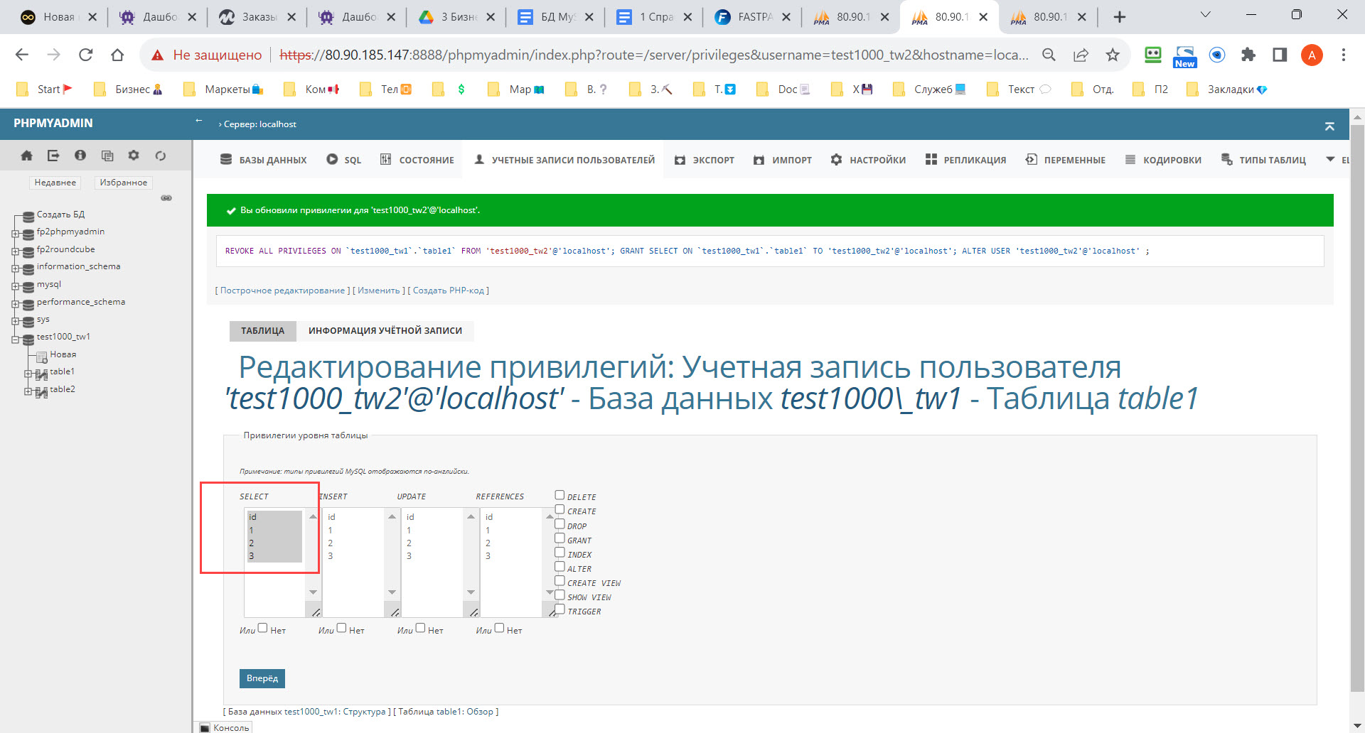Screen dimensions: 1365x733
Task: Open the browser extensions puzzle icon
Action: (1248, 55)
